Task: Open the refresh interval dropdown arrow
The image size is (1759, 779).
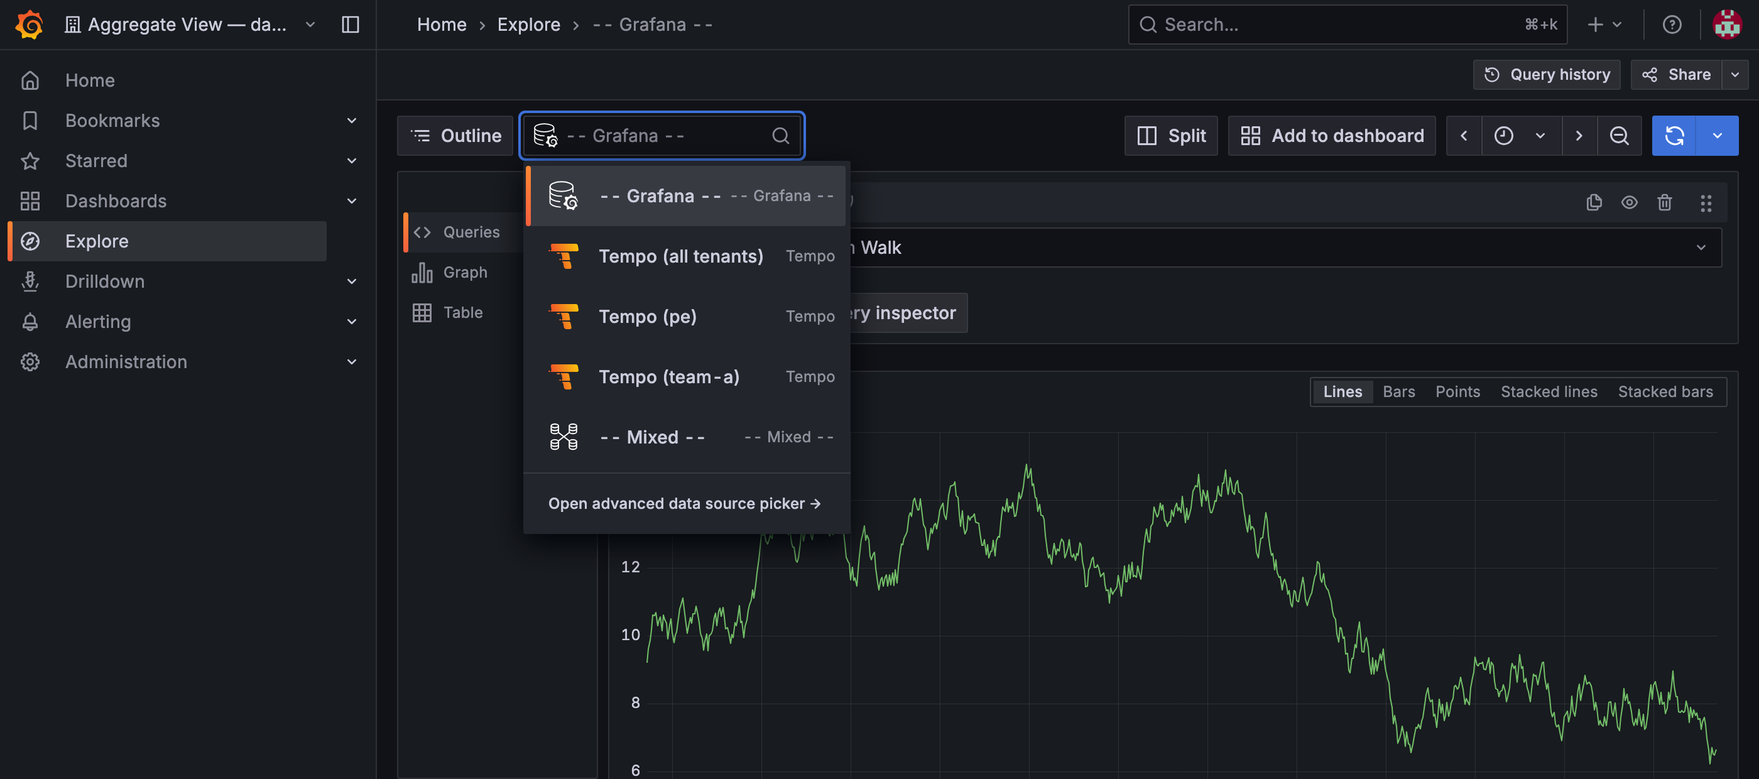Action: pos(1717,136)
